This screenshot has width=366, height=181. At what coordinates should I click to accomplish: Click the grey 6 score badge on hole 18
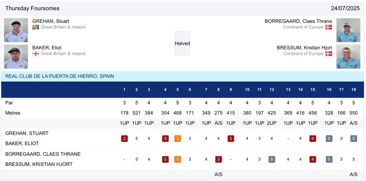click(353, 139)
